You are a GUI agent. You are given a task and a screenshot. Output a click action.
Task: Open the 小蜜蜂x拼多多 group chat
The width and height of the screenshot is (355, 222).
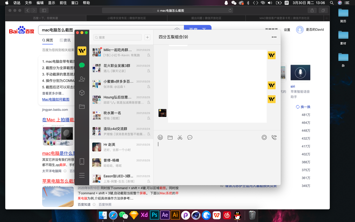click(x=121, y=84)
